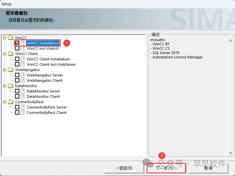Image resolution: width=235 pixels, height=176 pixels.
Task: Select WinCC Client incl.WebServer label
Action: coord(51,64)
